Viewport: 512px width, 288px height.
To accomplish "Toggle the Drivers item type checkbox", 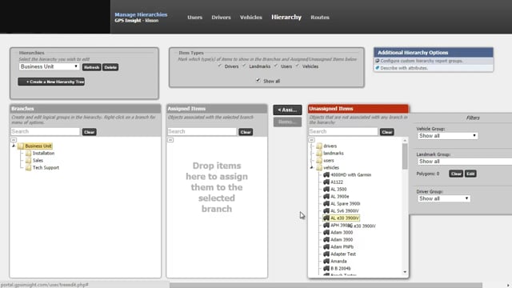I will 220,66.
